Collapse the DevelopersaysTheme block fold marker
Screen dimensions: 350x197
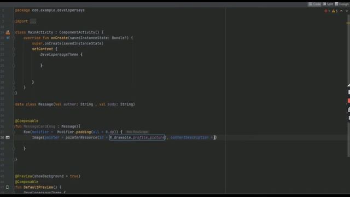coord(14,55)
